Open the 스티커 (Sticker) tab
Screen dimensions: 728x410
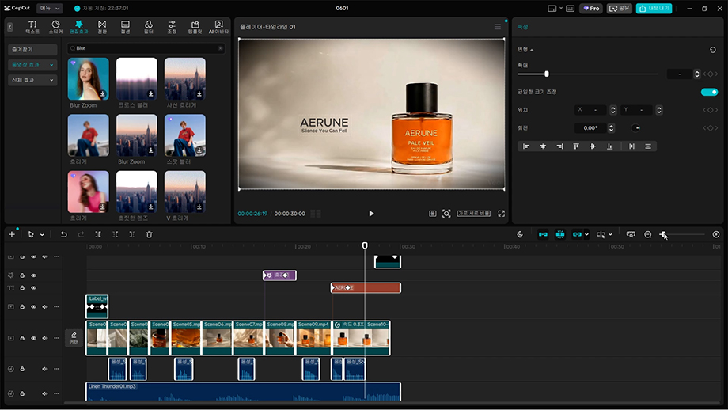click(55, 27)
